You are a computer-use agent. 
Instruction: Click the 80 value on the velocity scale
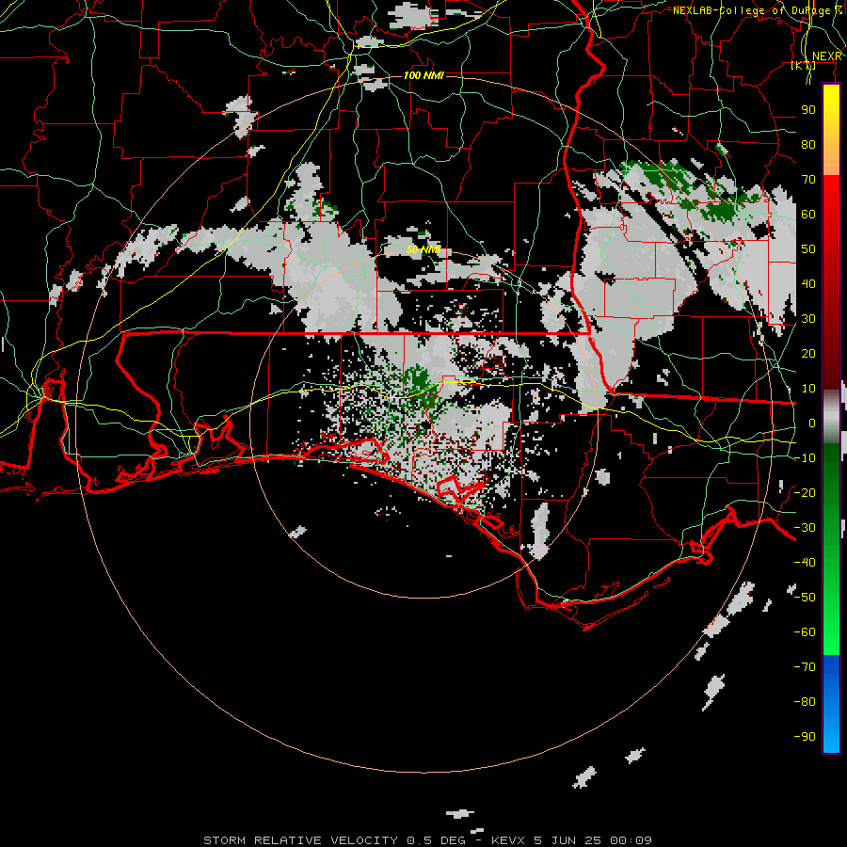click(808, 145)
